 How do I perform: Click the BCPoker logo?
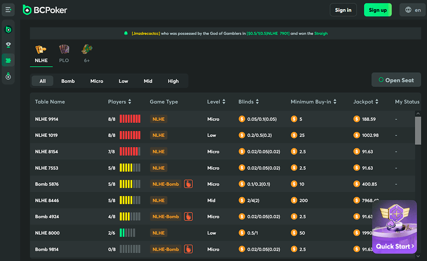click(x=45, y=10)
